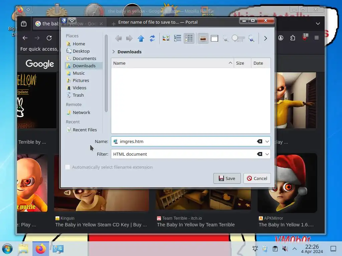Toggle Automatically select filename extension checkbox
This screenshot has width=342, height=256.
(67, 167)
